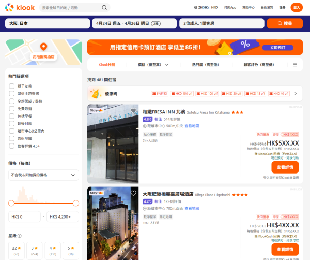Open the language ZH(HK) globe selector

click(202, 8)
